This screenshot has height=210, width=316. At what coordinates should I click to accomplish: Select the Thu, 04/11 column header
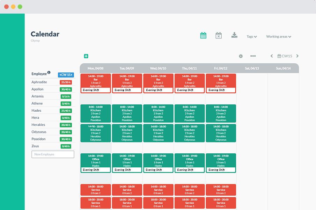pyautogui.click(x=189, y=68)
